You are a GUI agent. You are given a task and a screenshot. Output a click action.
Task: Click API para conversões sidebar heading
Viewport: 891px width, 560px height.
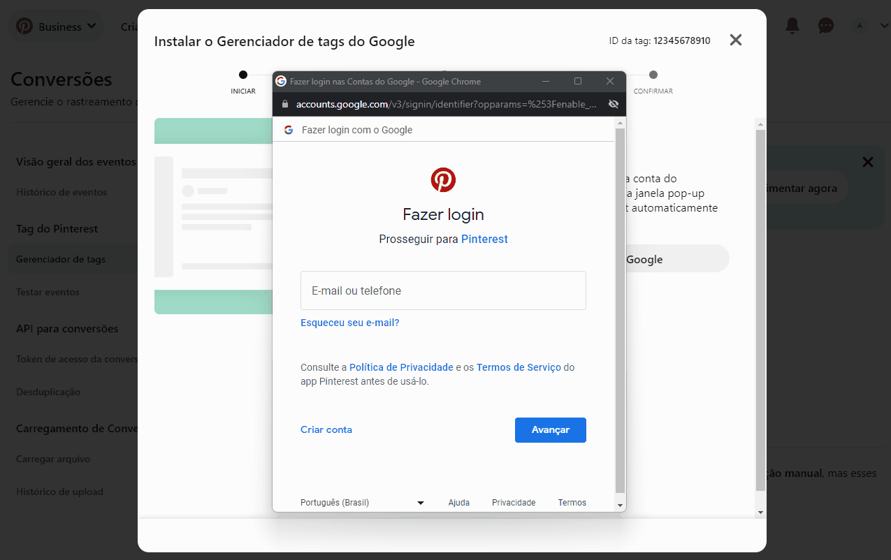pos(67,328)
